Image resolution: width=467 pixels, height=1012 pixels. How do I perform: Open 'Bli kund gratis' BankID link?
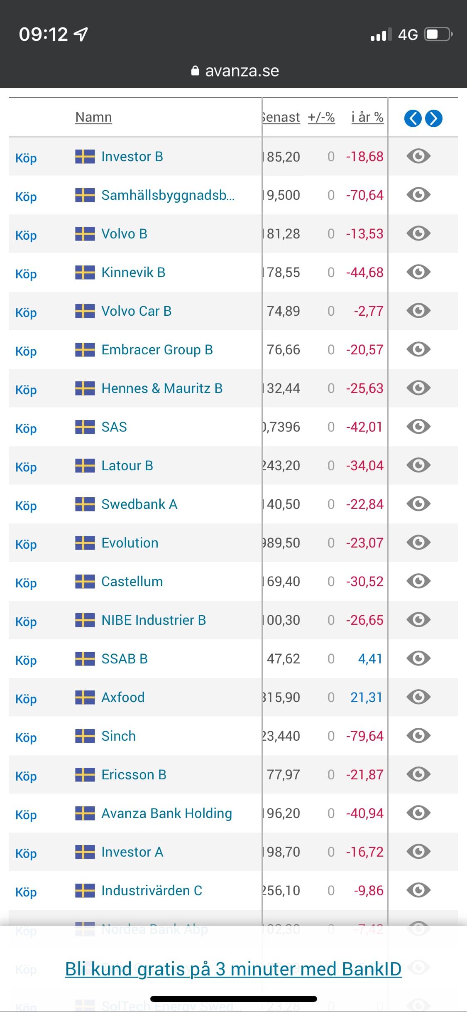tap(233, 969)
